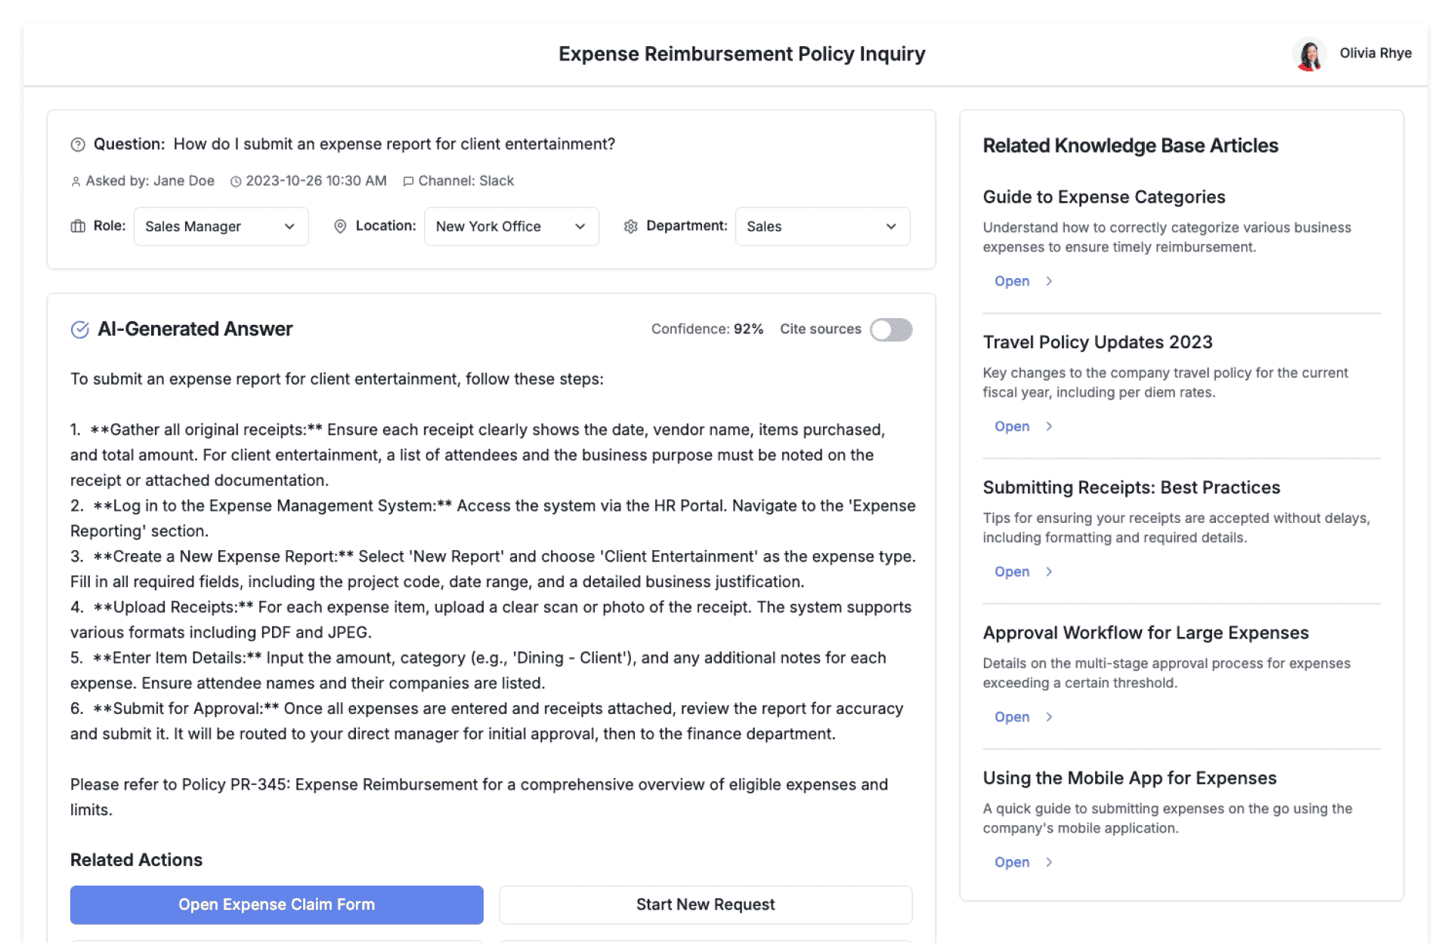Click Olivia Rhye's profile avatar
The image size is (1451, 943).
coord(1309,54)
